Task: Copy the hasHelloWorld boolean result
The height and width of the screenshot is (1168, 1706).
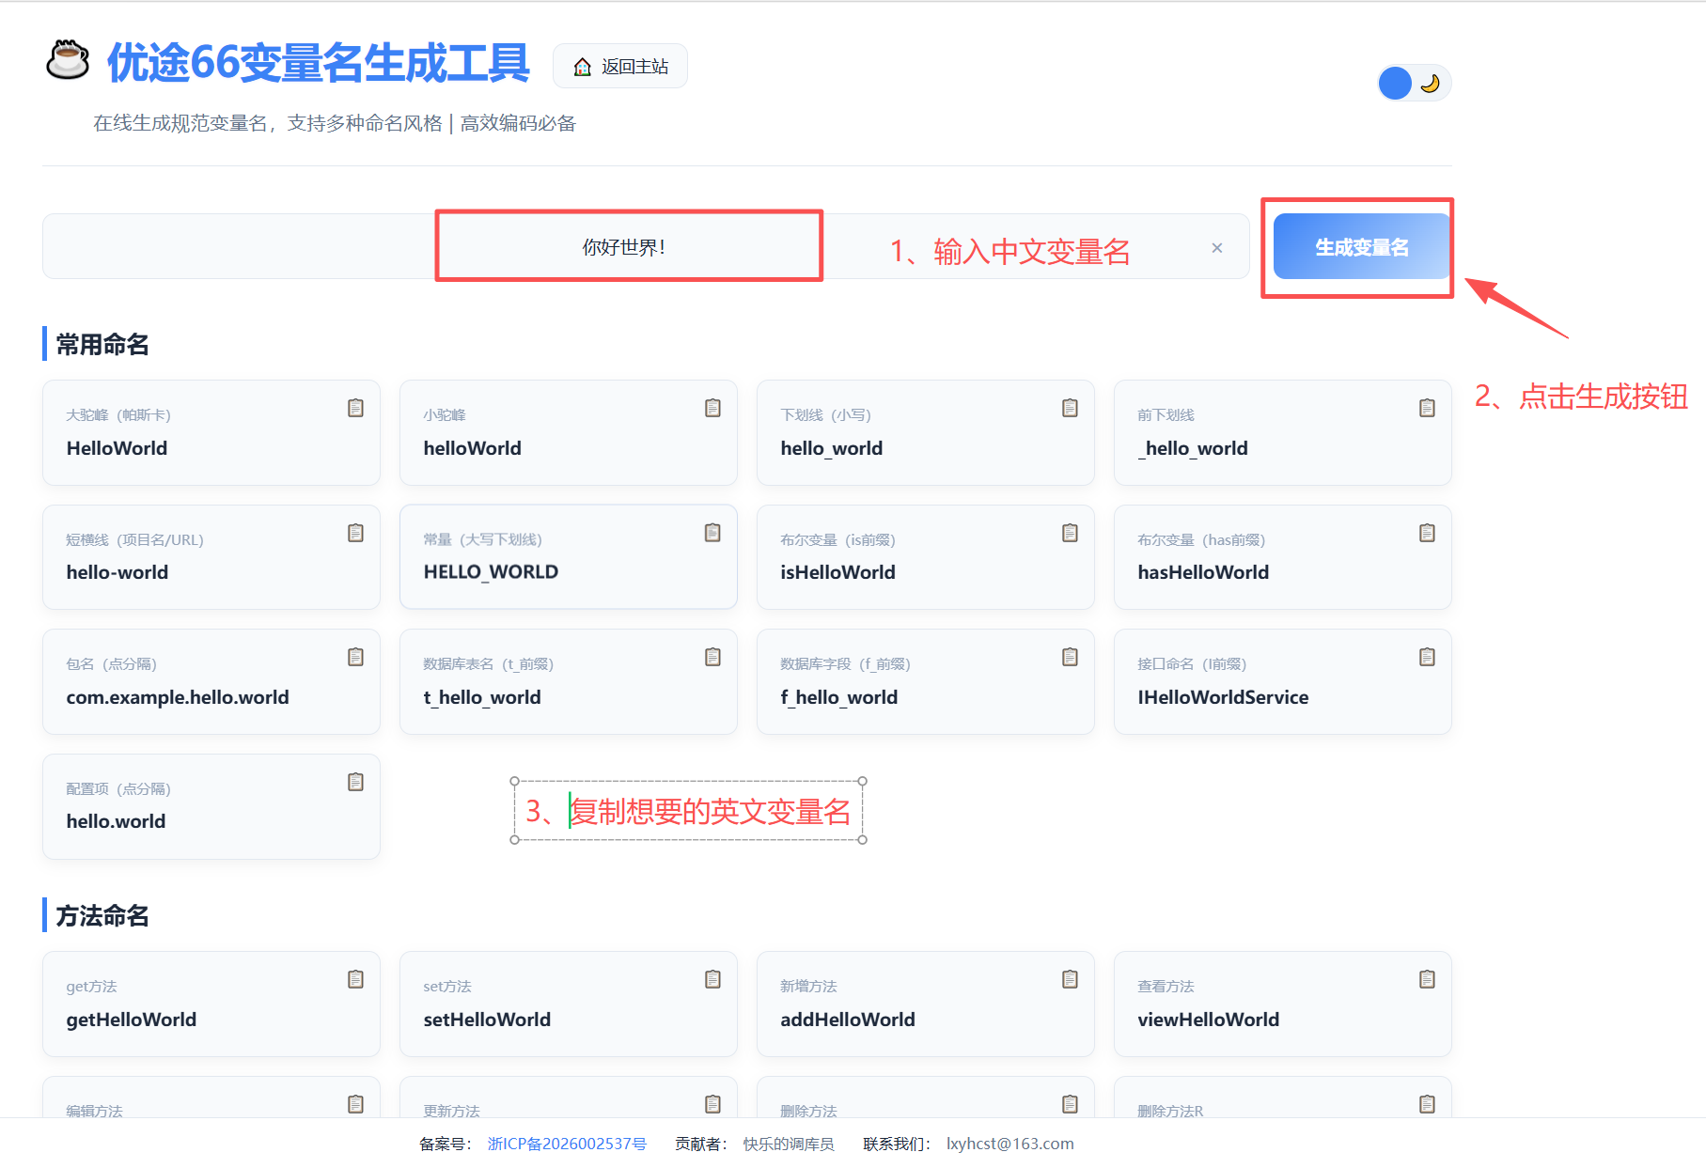Action: (x=1427, y=533)
